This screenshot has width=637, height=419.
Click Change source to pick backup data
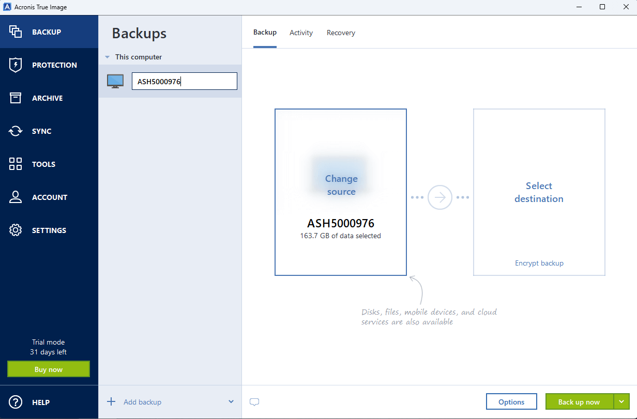pyautogui.click(x=341, y=185)
